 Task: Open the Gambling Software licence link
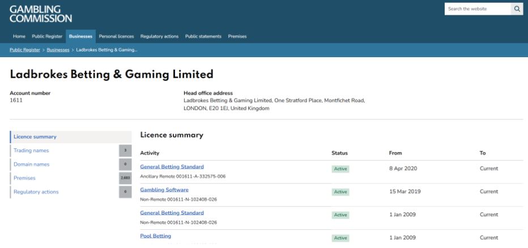[164, 190]
